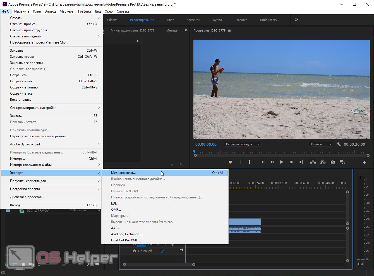
Task: Select OMF... export option
Action: point(165,210)
